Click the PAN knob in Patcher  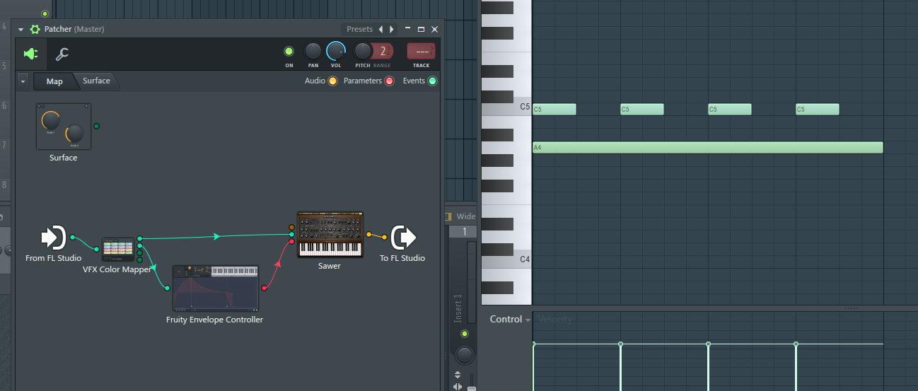coord(313,51)
